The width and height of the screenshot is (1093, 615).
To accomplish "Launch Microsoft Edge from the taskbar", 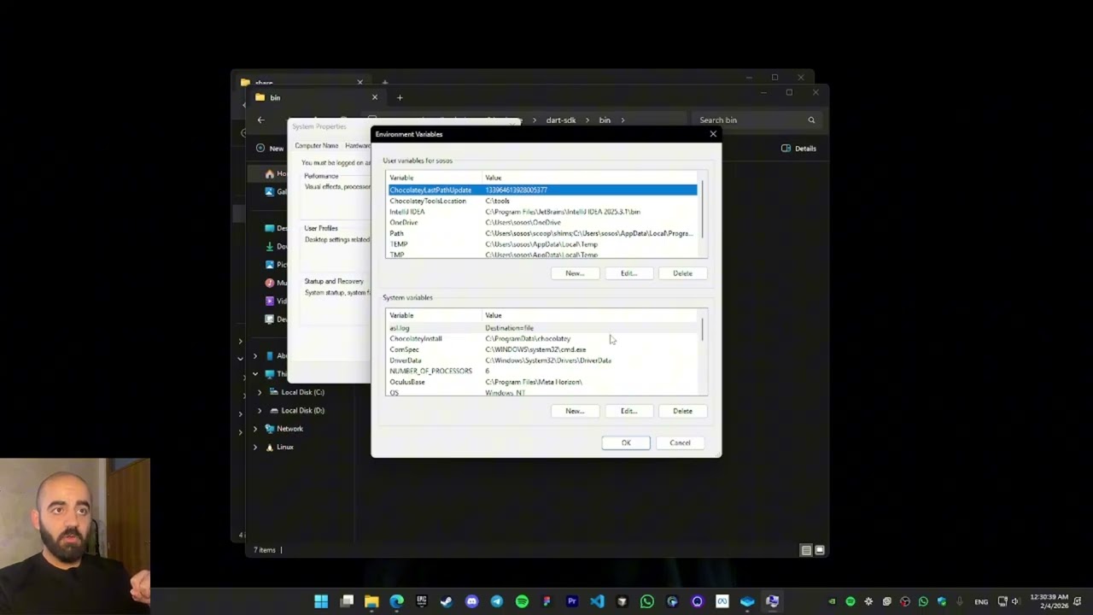I will pyautogui.click(x=396, y=601).
